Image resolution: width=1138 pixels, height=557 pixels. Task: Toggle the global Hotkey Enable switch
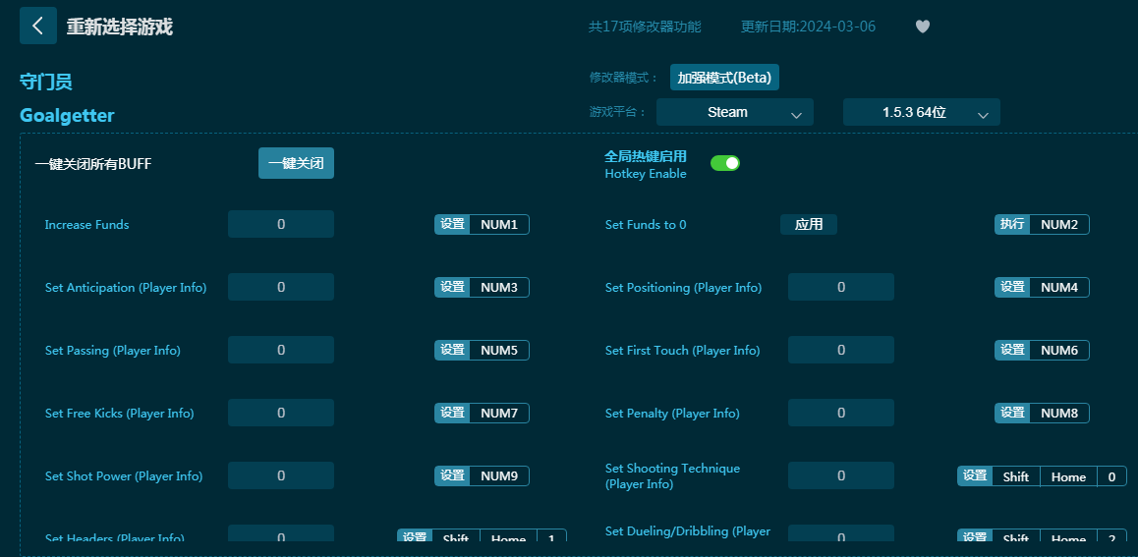(x=724, y=163)
